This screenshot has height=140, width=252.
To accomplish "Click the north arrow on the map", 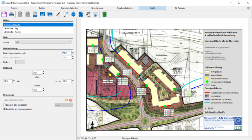I will pos(92,125).
